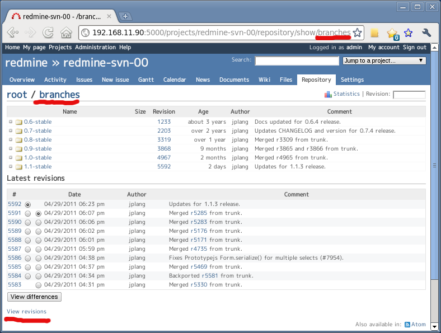Bookmark this page with the address bar star

[358, 32]
